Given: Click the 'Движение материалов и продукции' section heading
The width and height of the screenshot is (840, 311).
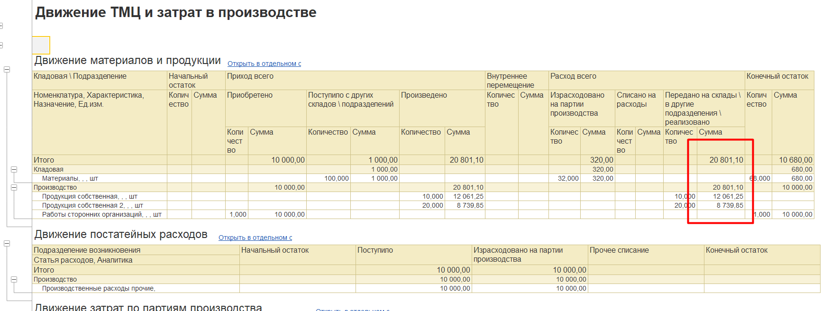Looking at the screenshot, I should 128,60.
